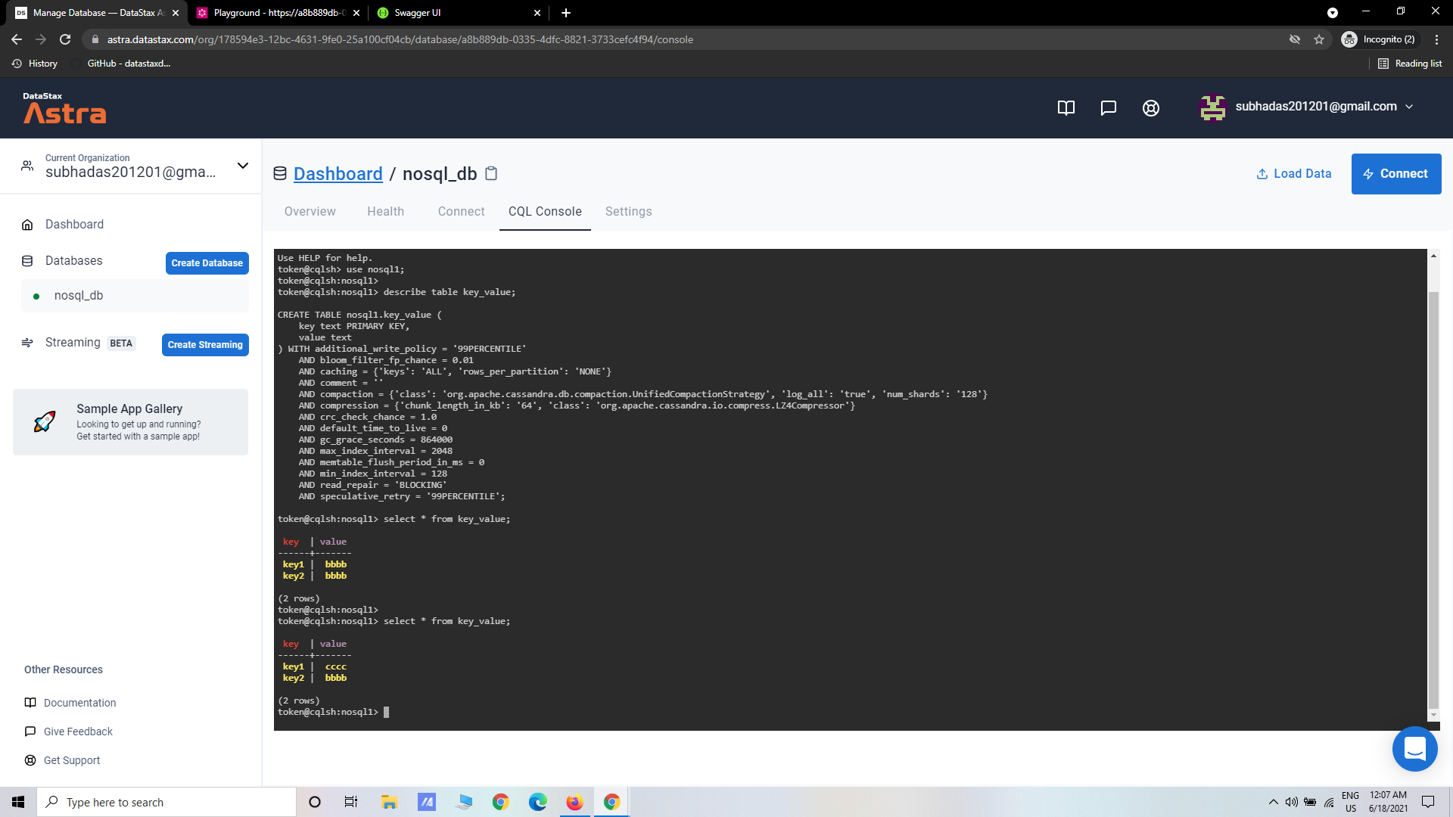
Task: Click the Connect button
Action: point(1396,173)
